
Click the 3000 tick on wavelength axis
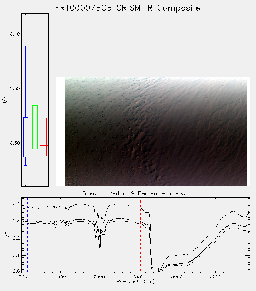point(177,277)
